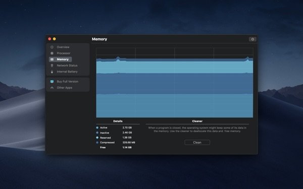Click the Details section heading

click(x=118, y=121)
